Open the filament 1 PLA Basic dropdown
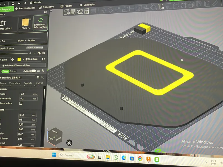 point(5,60)
